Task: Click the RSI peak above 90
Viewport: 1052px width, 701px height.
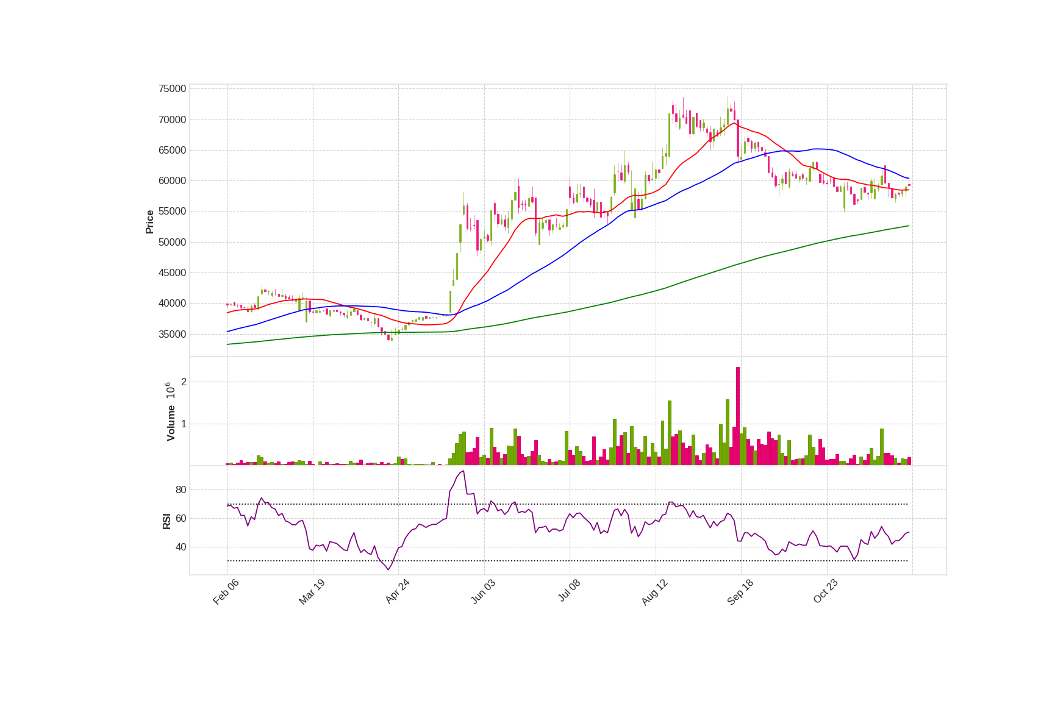Action: point(463,471)
